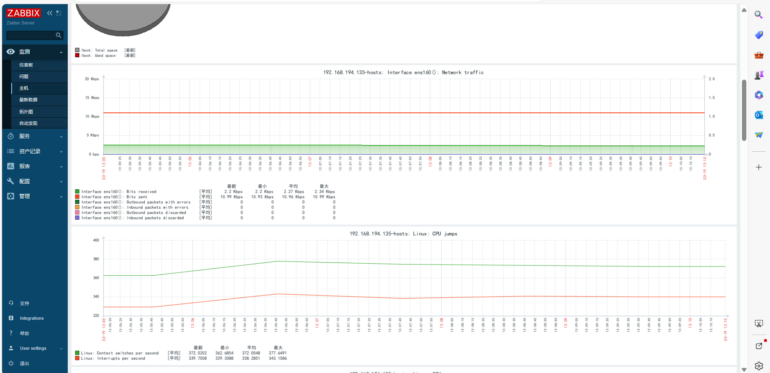
Task: Click the search magnifier in the sidebar
Action: pyautogui.click(x=59, y=35)
